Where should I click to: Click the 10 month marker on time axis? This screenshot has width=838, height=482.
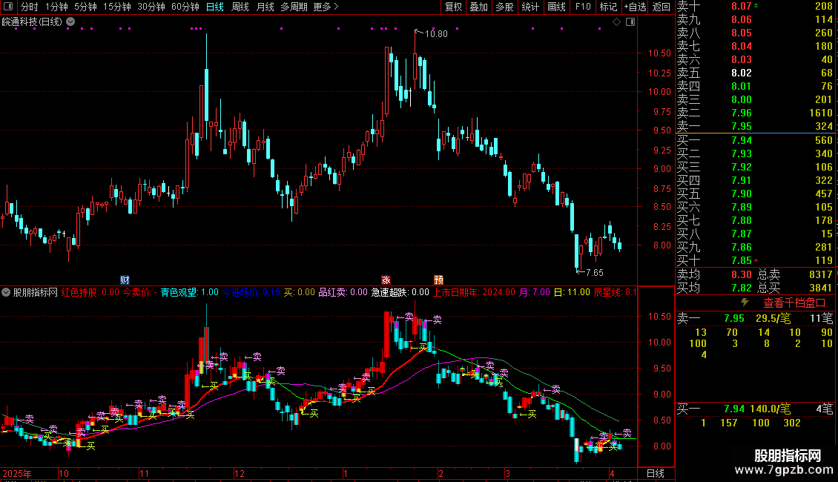64,472
